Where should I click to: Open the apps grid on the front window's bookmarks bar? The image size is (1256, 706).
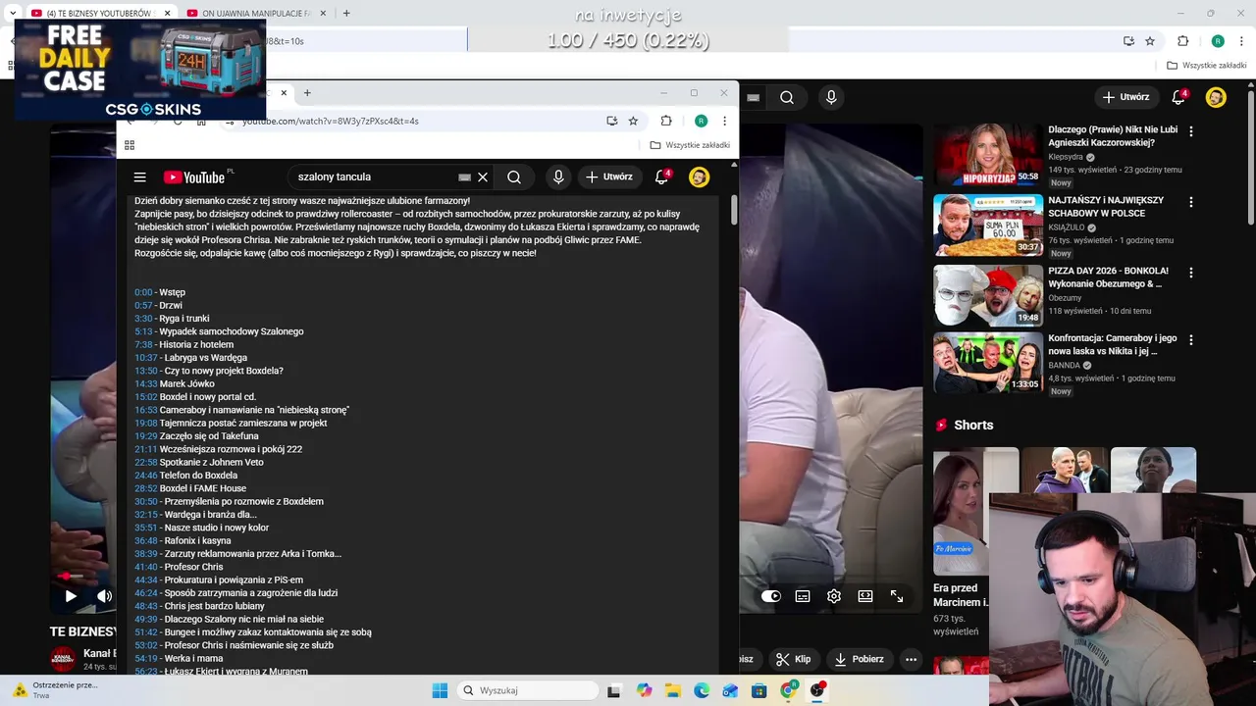(129, 145)
